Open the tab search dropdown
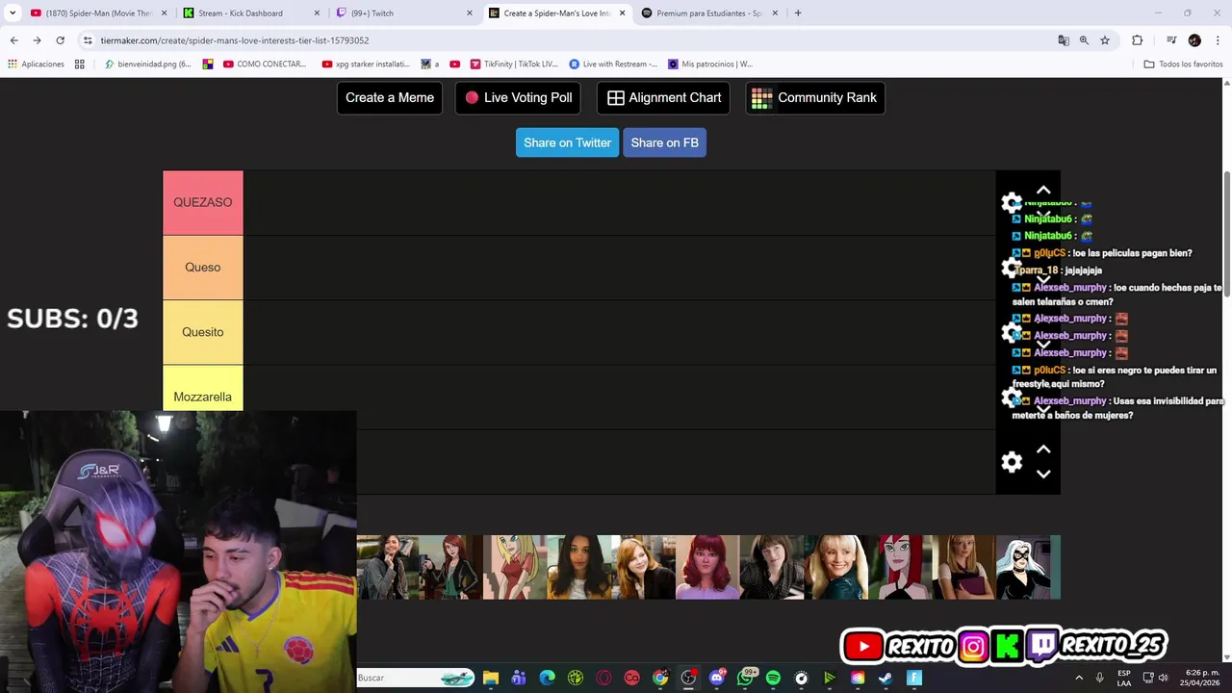This screenshot has width=1232, height=693. click(13, 13)
